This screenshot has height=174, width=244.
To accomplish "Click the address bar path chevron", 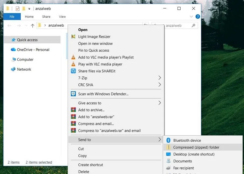I will tap(45, 25).
